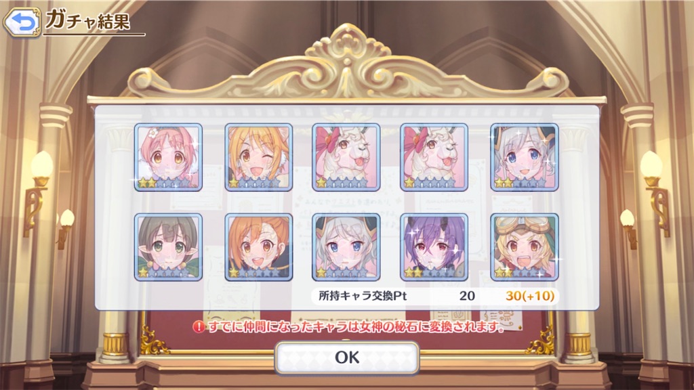Select the bottom-row silver-haired horned girl
This screenshot has height=390, width=694.
point(346,247)
